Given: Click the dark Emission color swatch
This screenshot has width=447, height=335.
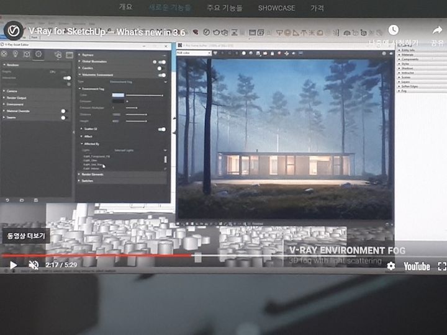Looking at the screenshot, I should coord(118,101).
